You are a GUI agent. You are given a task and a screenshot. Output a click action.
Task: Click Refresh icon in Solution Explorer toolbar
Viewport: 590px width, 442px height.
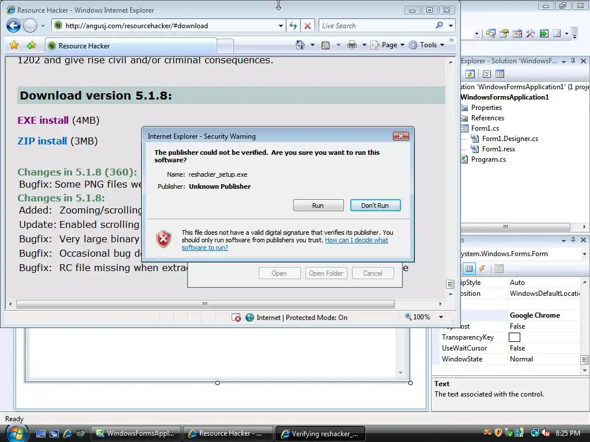click(x=470, y=74)
